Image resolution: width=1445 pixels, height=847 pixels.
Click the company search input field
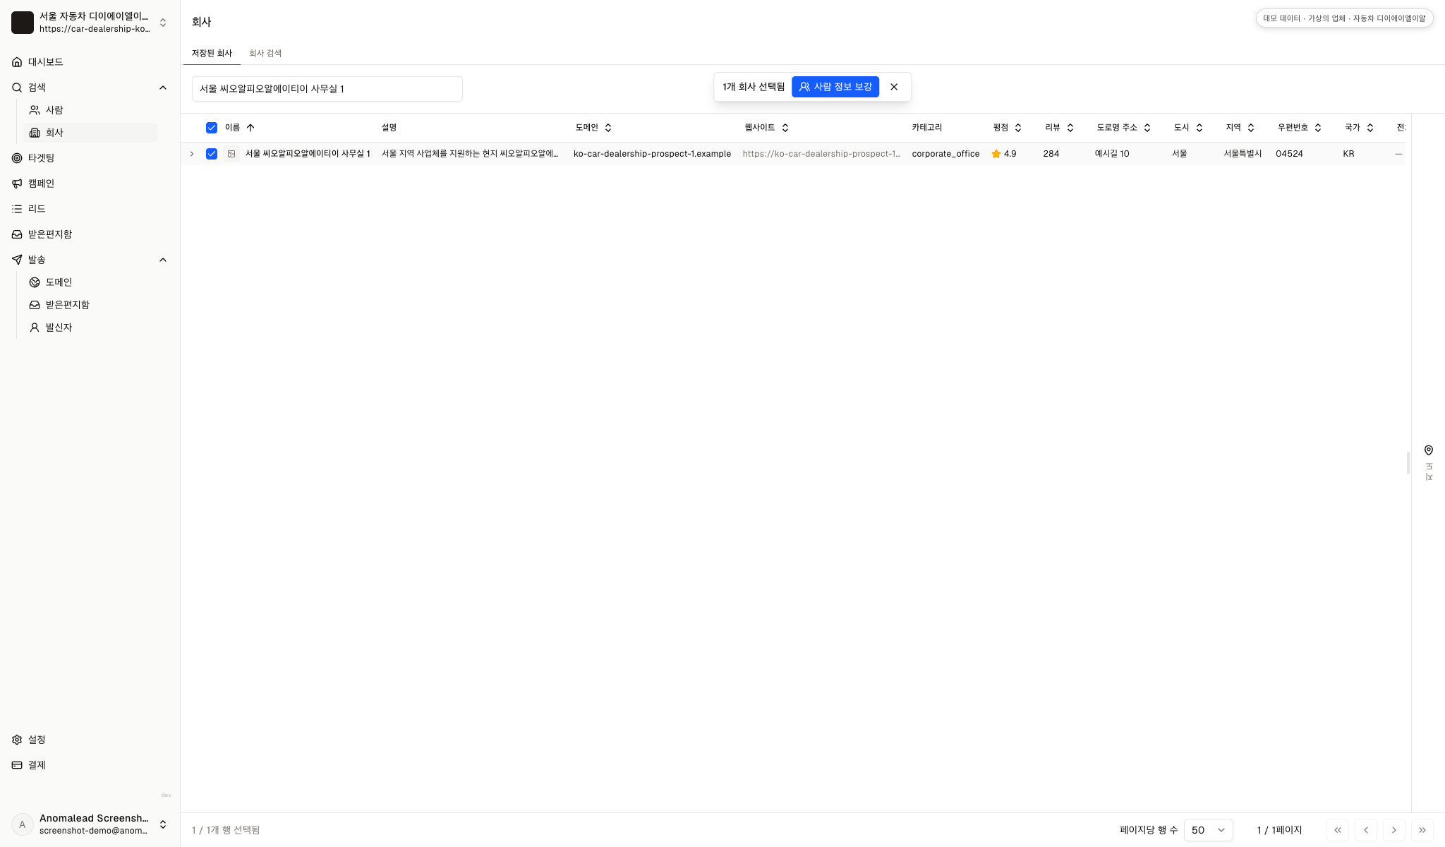[x=327, y=89]
